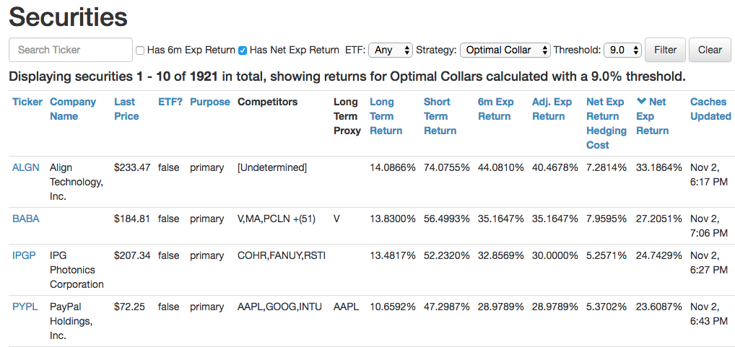Sort by the Caches Updated header

click(x=710, y=109)
